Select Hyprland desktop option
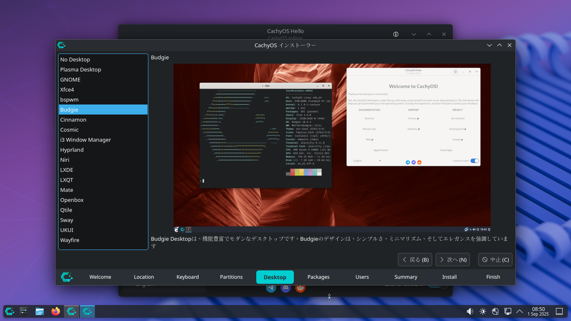This screenshot has width=571, height=321. click(72, 150)
